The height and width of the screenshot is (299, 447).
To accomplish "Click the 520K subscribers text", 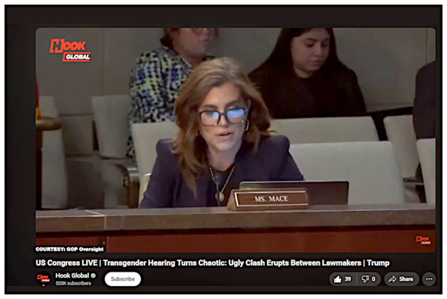I will point(73,283).
